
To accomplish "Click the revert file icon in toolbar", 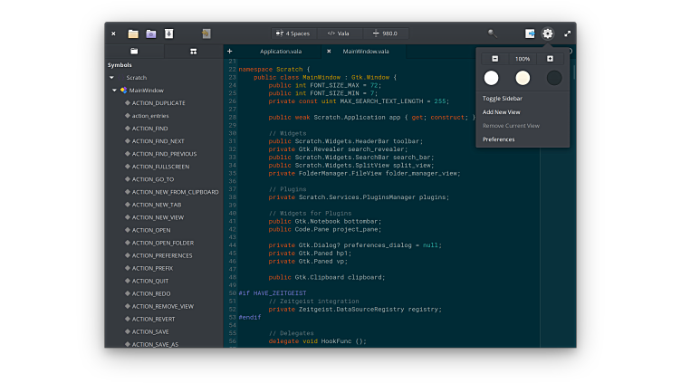I will 206,34.
